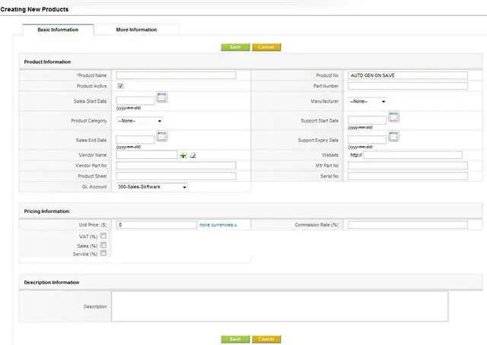Click inside the Description text area
Screen dimensions: 487x345
[x=280, y=306]
